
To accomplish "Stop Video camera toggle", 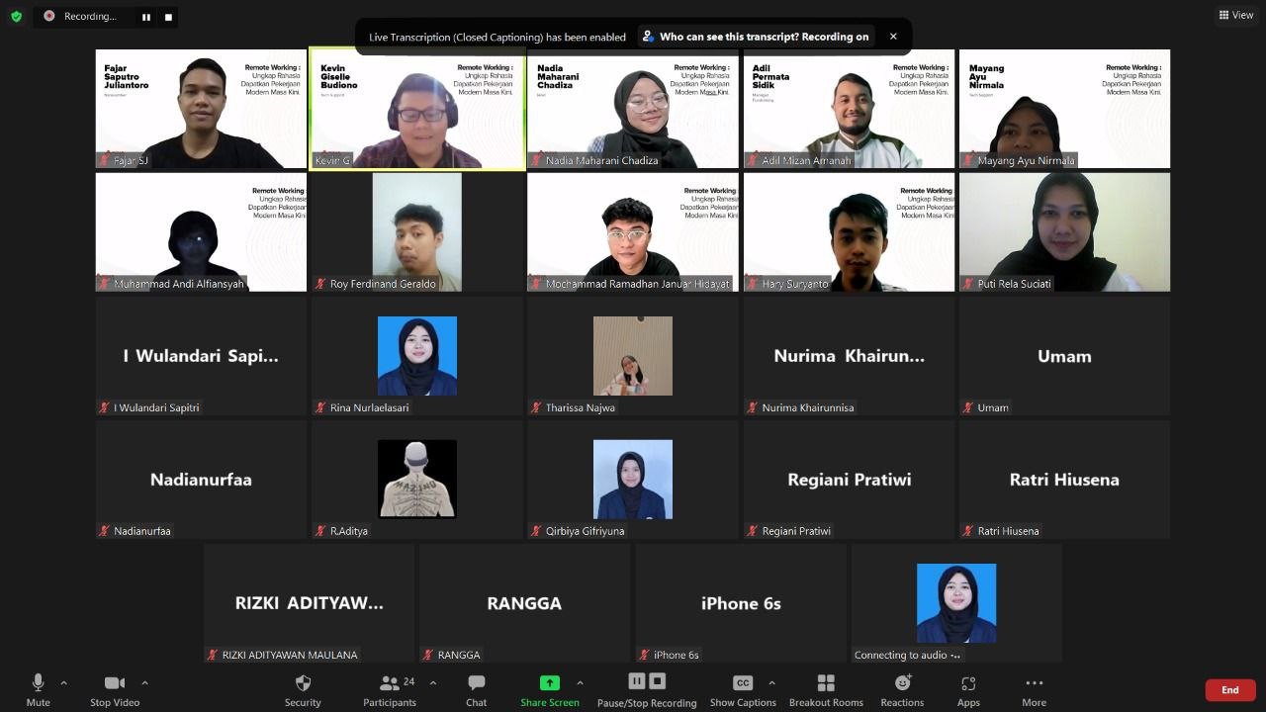I will click(115, 689).
